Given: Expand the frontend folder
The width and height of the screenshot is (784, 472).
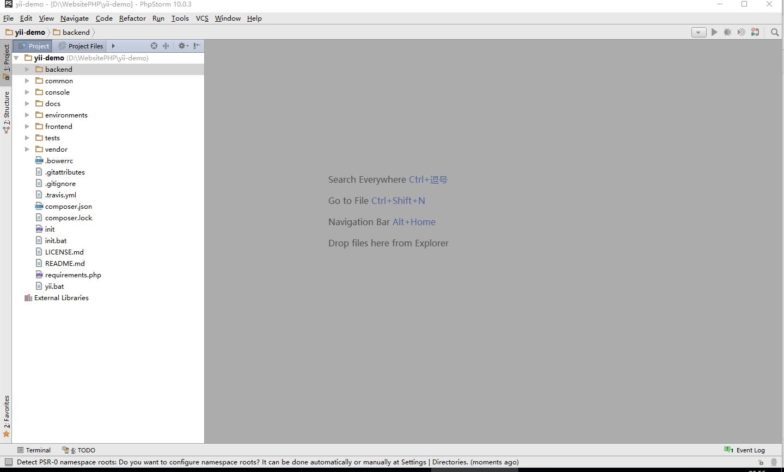Looking at the screenshot, I should tap(27, 126).
